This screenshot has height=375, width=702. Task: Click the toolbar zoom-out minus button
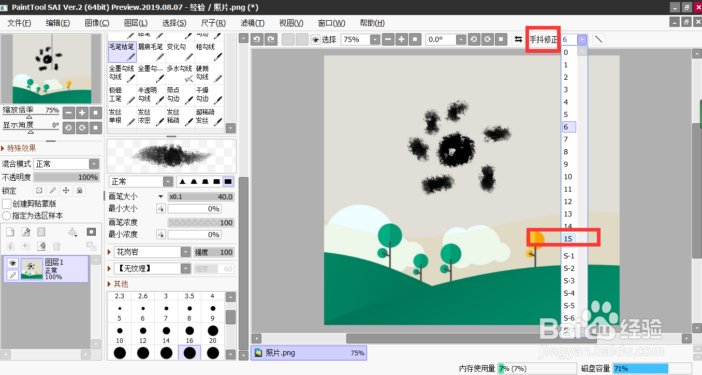388,39
